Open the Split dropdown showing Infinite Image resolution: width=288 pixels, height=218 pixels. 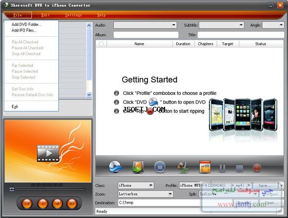coord(255,194)
